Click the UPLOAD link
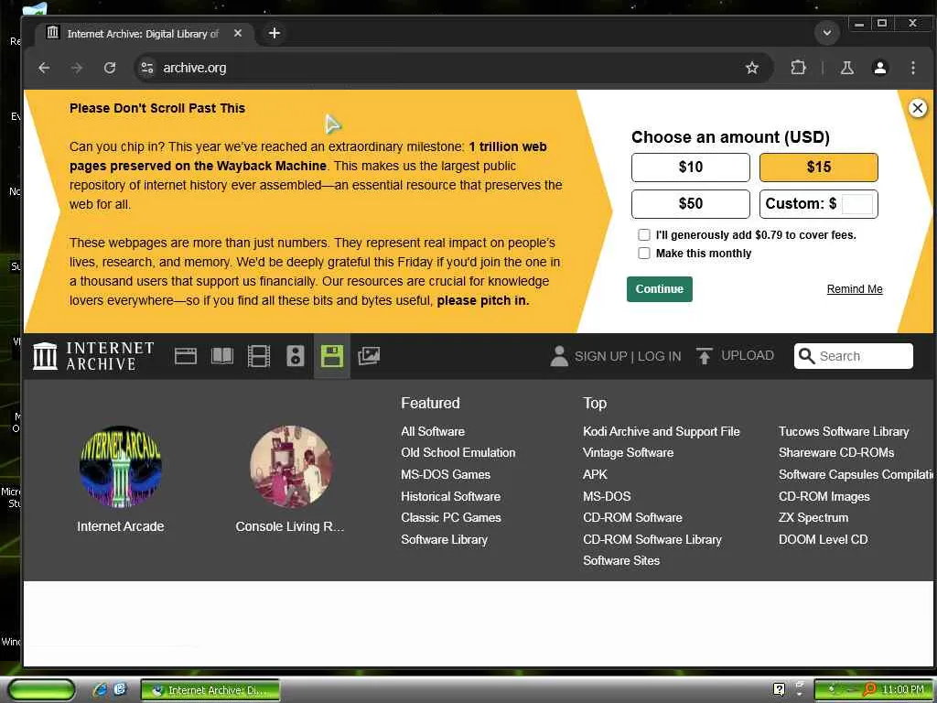This screenshot has height=703, width=937. [747, 356]
